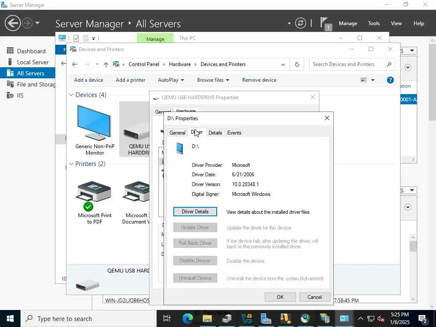Select the Microsoft XPS Document Writer printer
Screen dimensions: 436x327
click(x=136, y=202)
